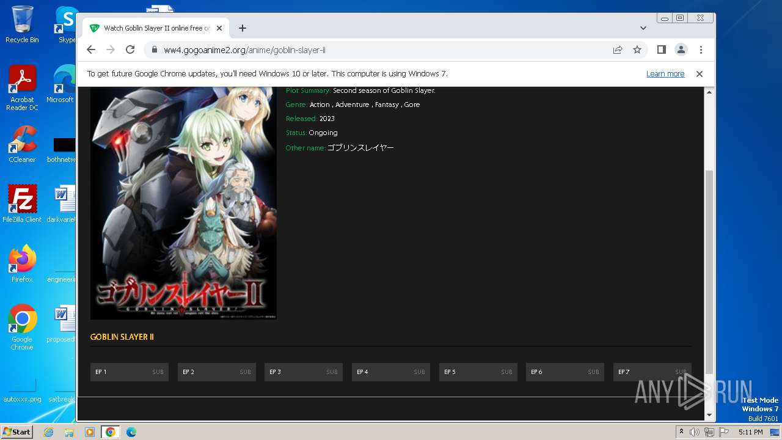The height and width of the screenshot is (440, 782).
Task: Show hidden tray icons arrow
Action: pos(682,432)
